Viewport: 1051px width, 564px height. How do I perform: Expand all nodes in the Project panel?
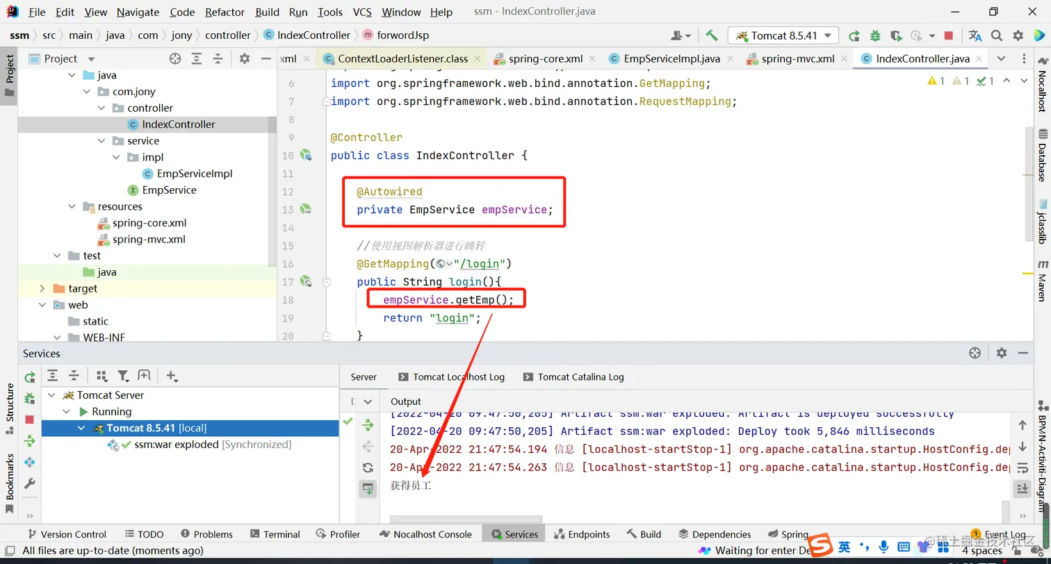click(197, 59)
